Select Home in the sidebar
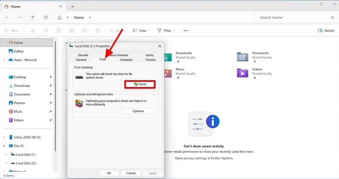Image resolution: width=339 pixels, height=179 pixels. (27, 43)
